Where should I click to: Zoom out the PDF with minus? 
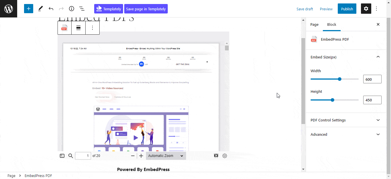(133, 156)
